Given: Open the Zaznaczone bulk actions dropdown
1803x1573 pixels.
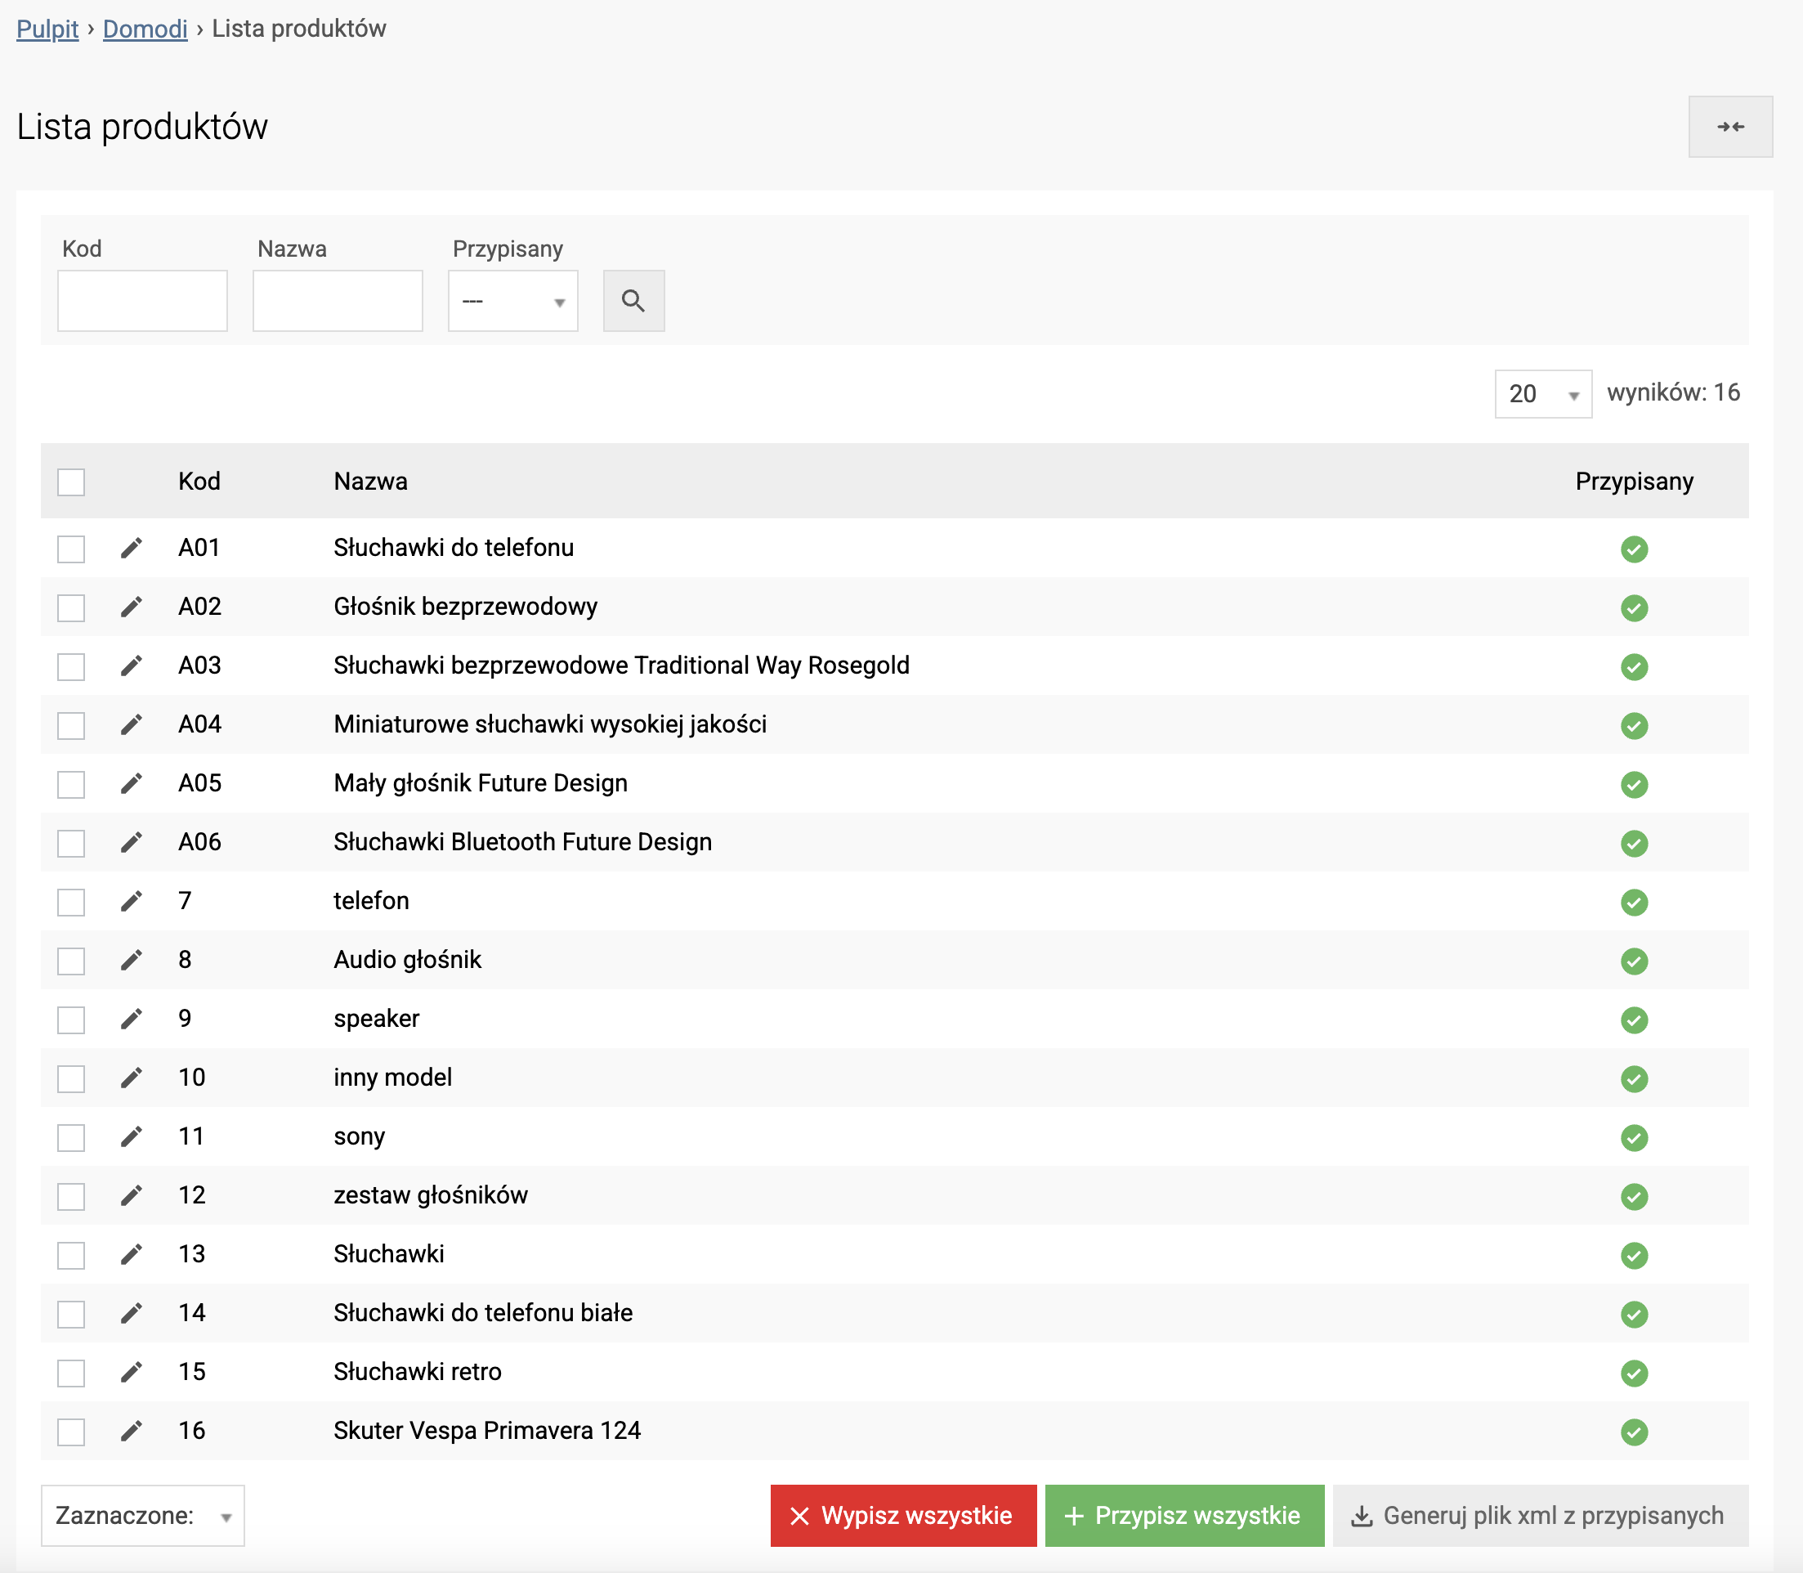Looking at the screenshot, I should (x=142, y=1516).
